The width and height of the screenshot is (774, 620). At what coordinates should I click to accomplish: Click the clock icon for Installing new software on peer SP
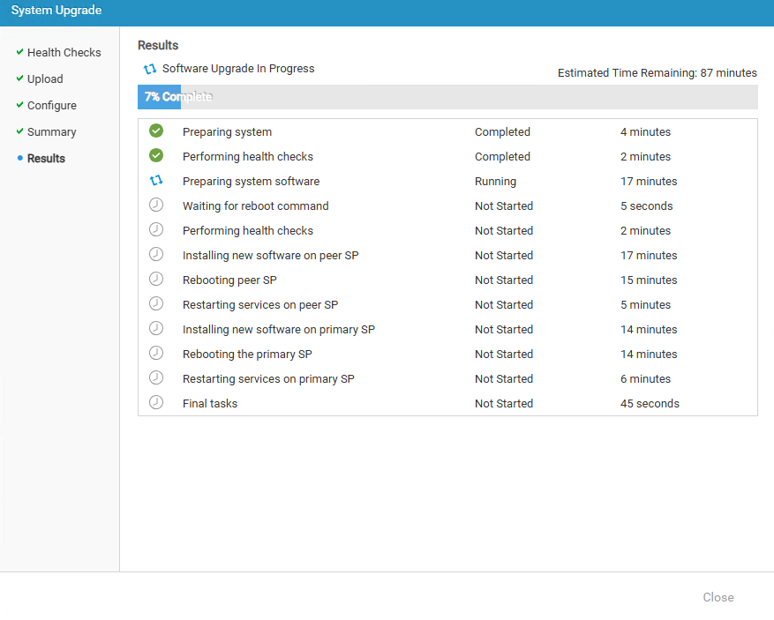point(156,255)
